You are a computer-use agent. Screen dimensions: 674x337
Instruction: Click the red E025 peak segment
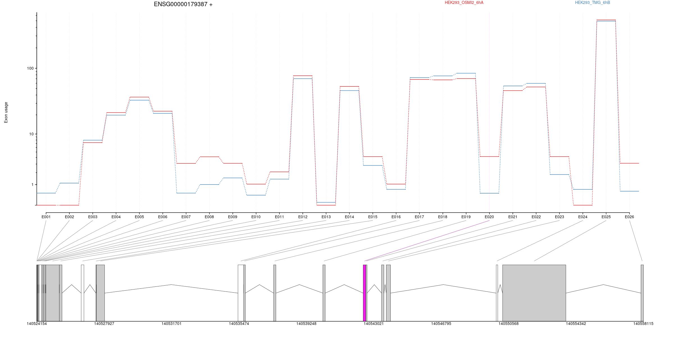coord(606,20)
